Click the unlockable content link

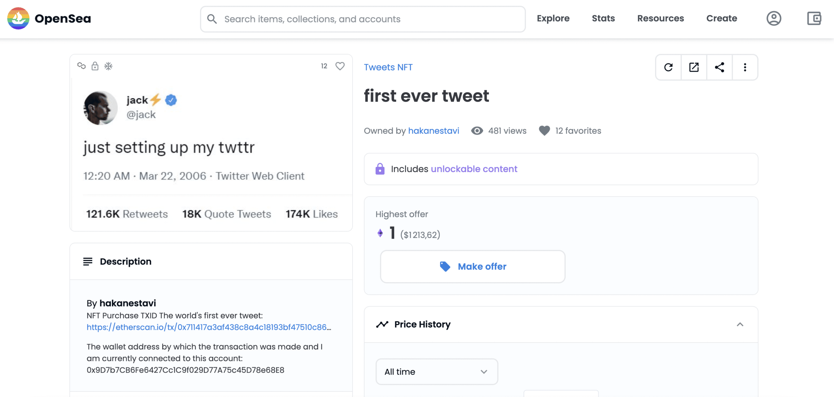pyautogui.click(x=474, y=169)
